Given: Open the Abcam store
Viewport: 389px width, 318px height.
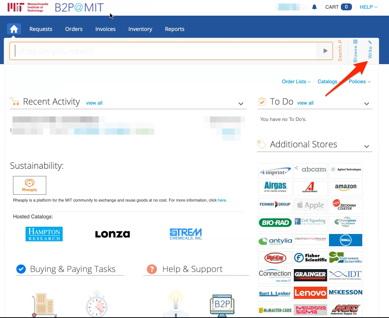Looking at the screenshot, I should pos(310,171).
